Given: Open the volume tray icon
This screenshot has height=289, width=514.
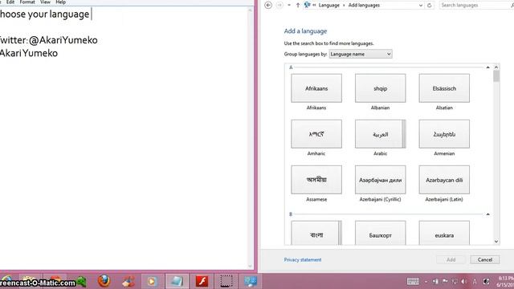Looking at the screenshot, I should (464, 282).
